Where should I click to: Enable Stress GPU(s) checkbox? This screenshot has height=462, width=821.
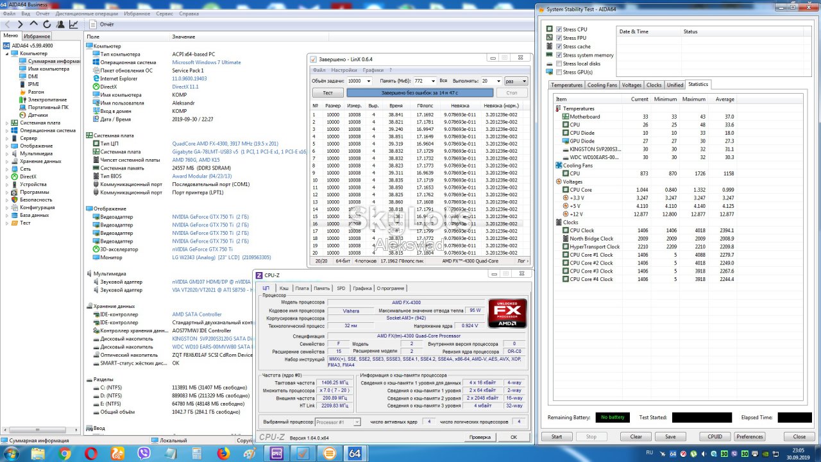pyautogui.click(x=559, y=72)
